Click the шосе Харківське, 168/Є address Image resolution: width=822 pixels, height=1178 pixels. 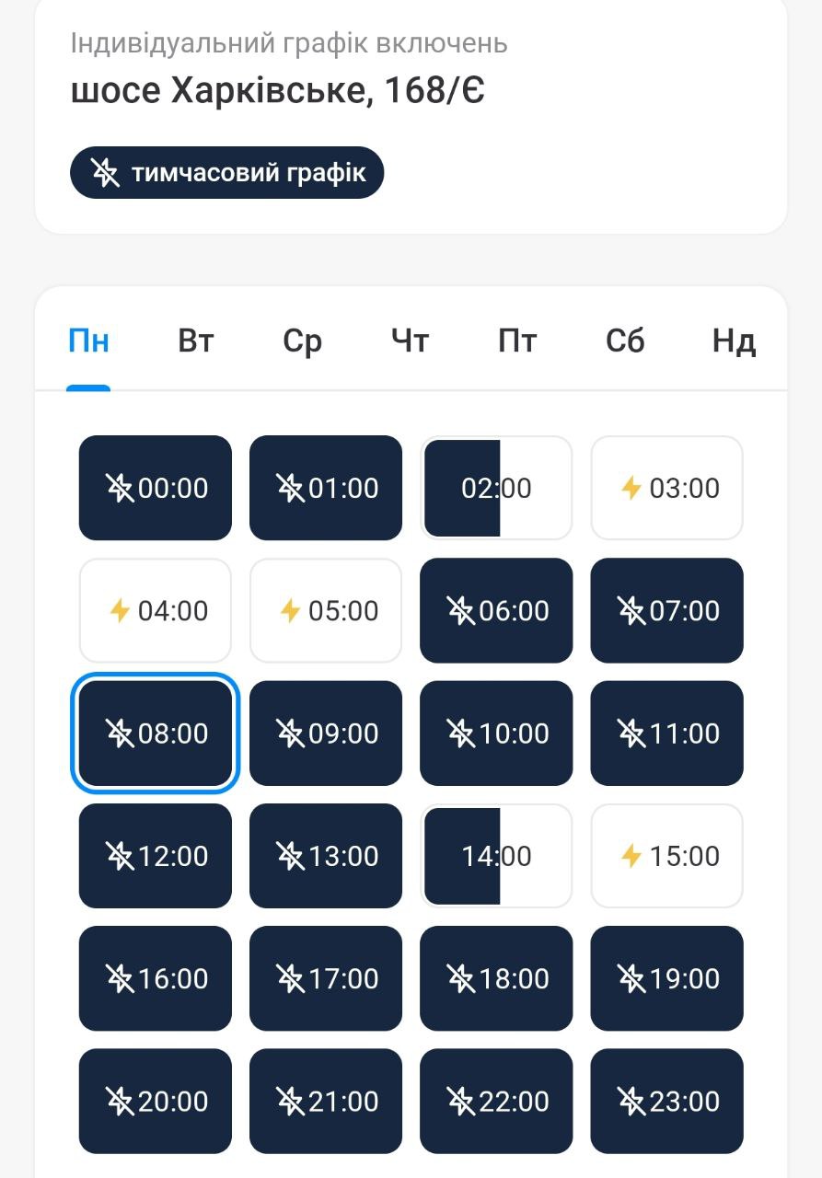point(278,90)
